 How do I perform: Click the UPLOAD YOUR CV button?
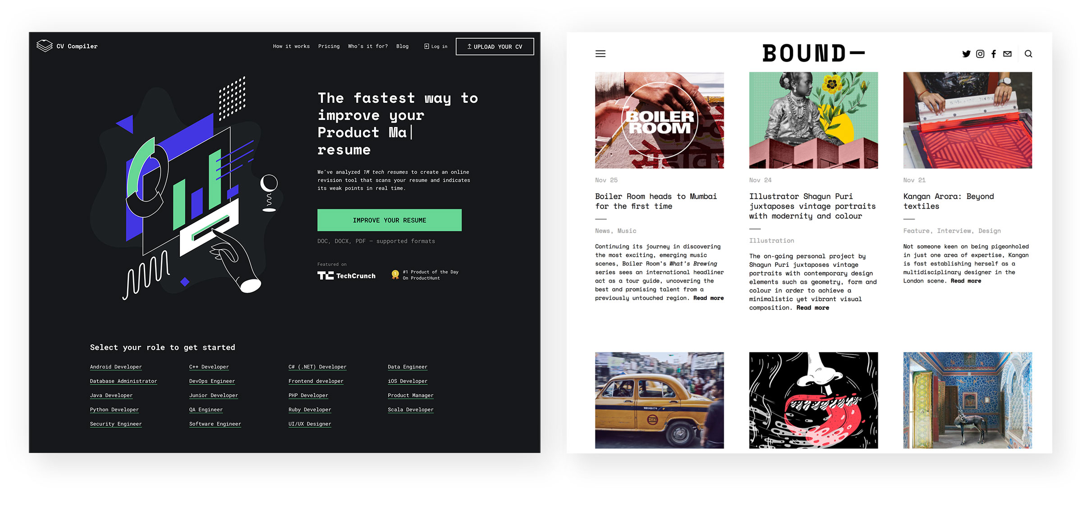tap(495, 46)
